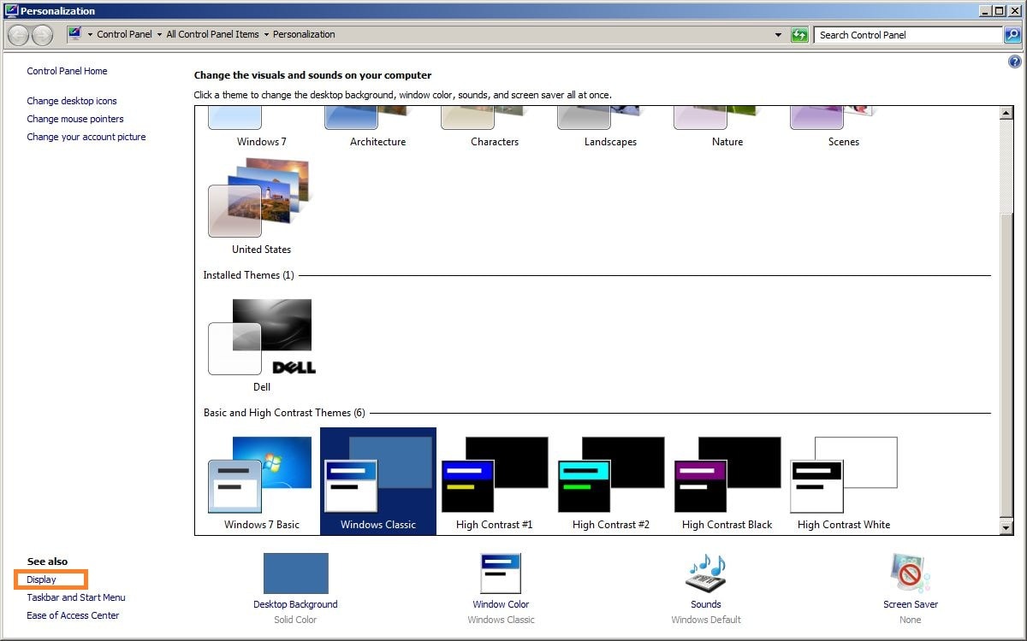Viewport: 1027px width, 641px height.
Task: Open the Screen Saver icon
Action: coord(910,573)
